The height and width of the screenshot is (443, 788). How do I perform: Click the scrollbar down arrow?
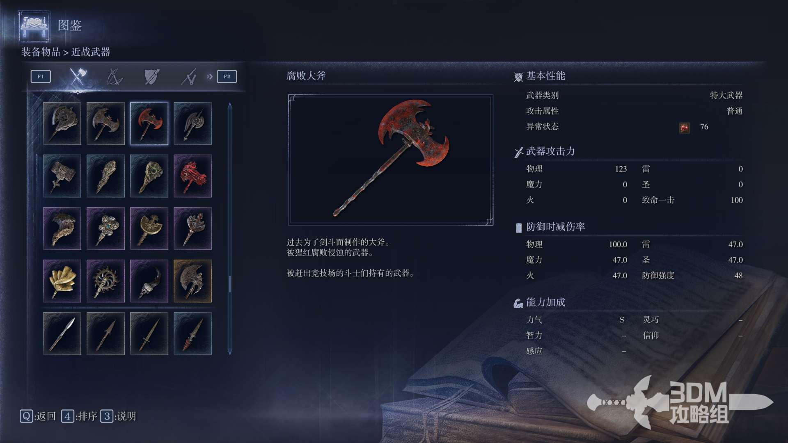[x=230, y=351]
